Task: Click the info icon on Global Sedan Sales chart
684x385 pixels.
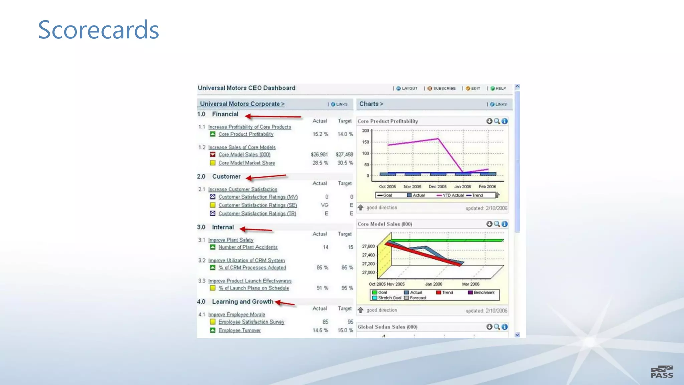Action: click(x=505, y=327)
